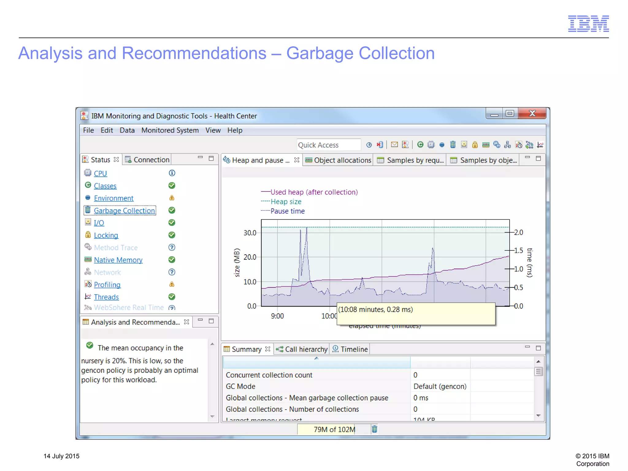Click the Profiling warning status icon

pos(172,284)
